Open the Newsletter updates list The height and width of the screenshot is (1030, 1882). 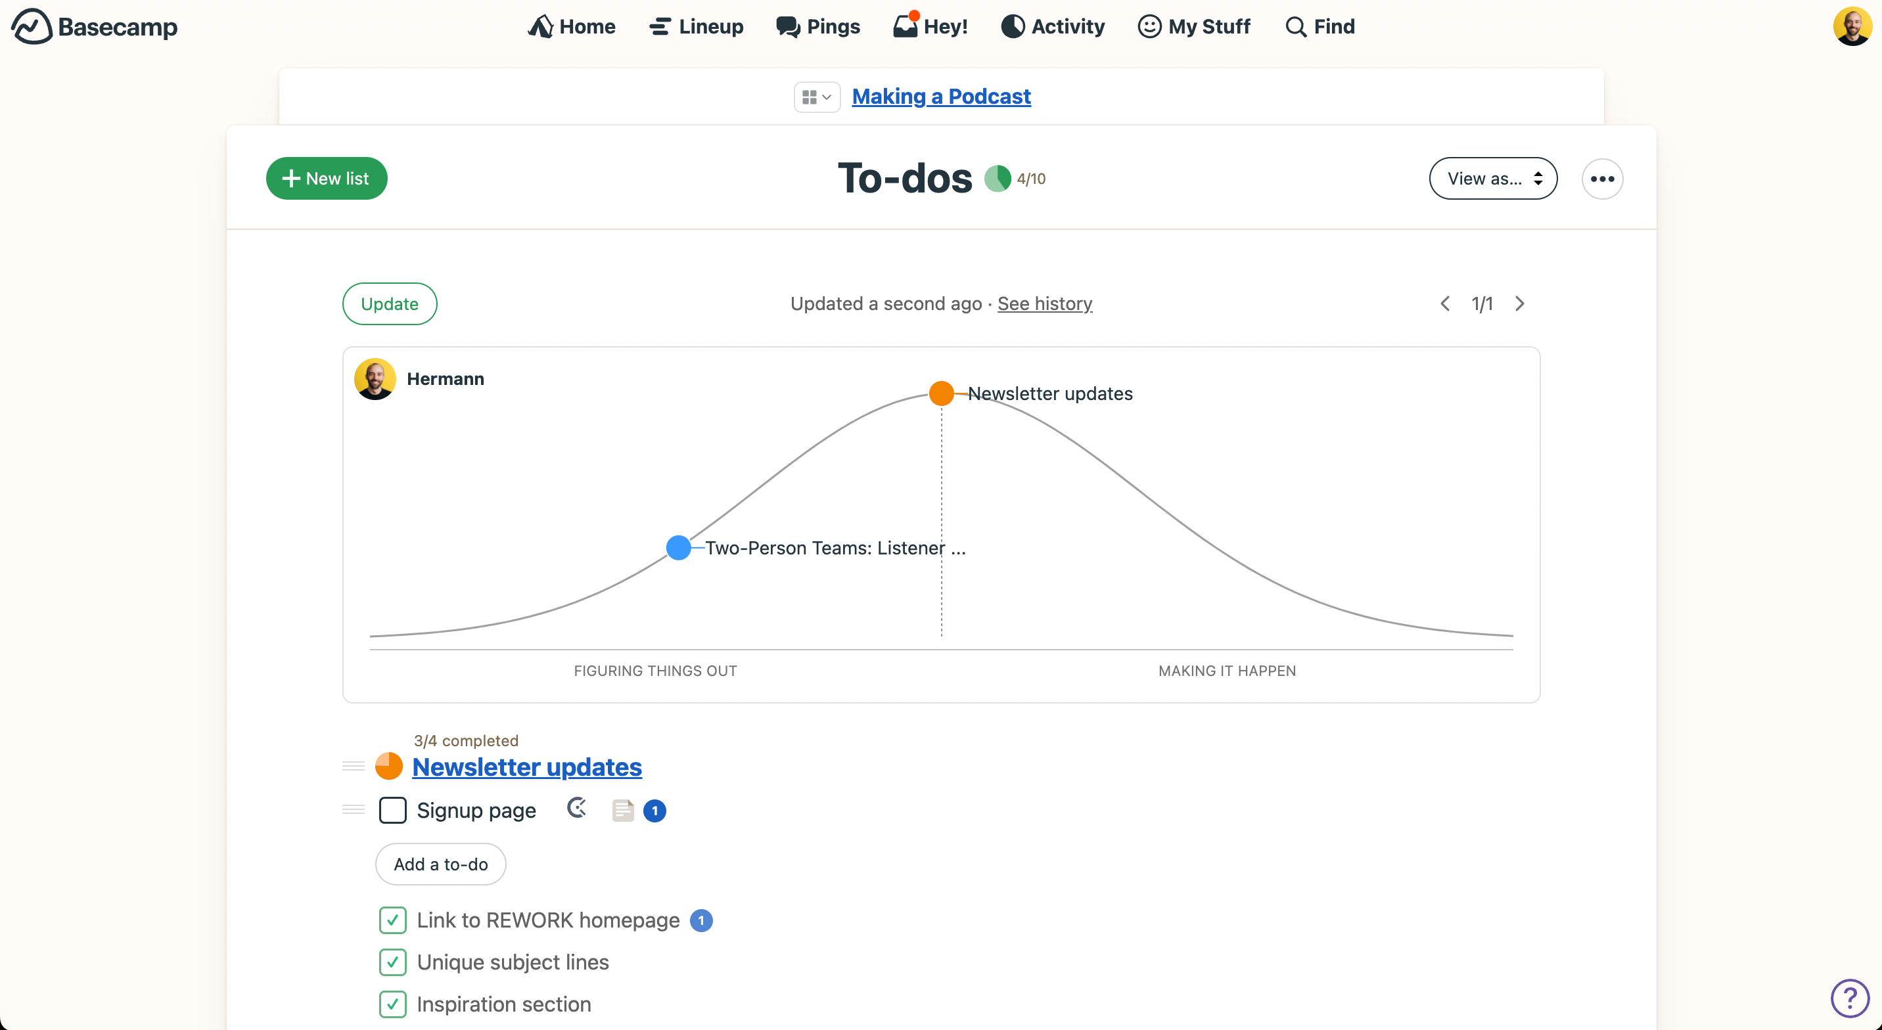(x=527, y=767)
